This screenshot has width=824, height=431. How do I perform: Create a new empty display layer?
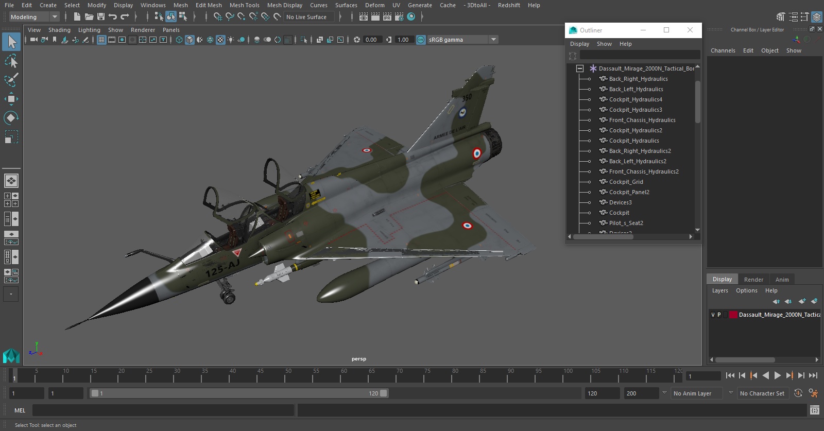click(x=802, y=301)
